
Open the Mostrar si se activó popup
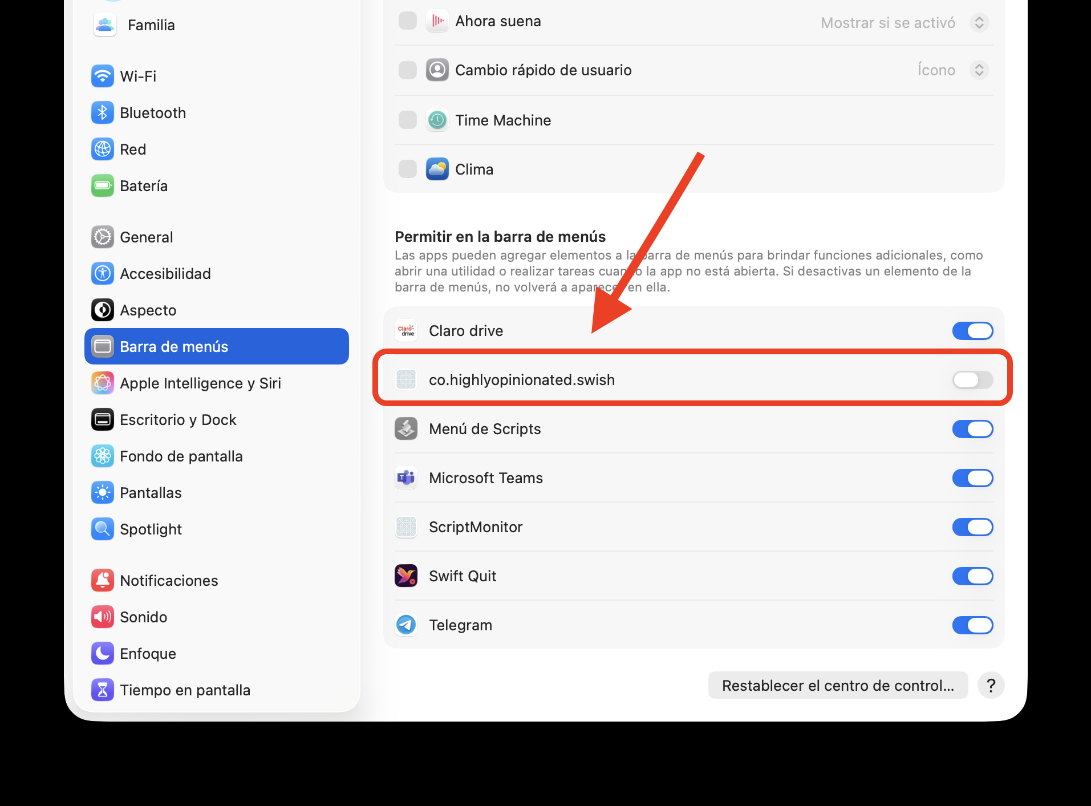[905, 23]
